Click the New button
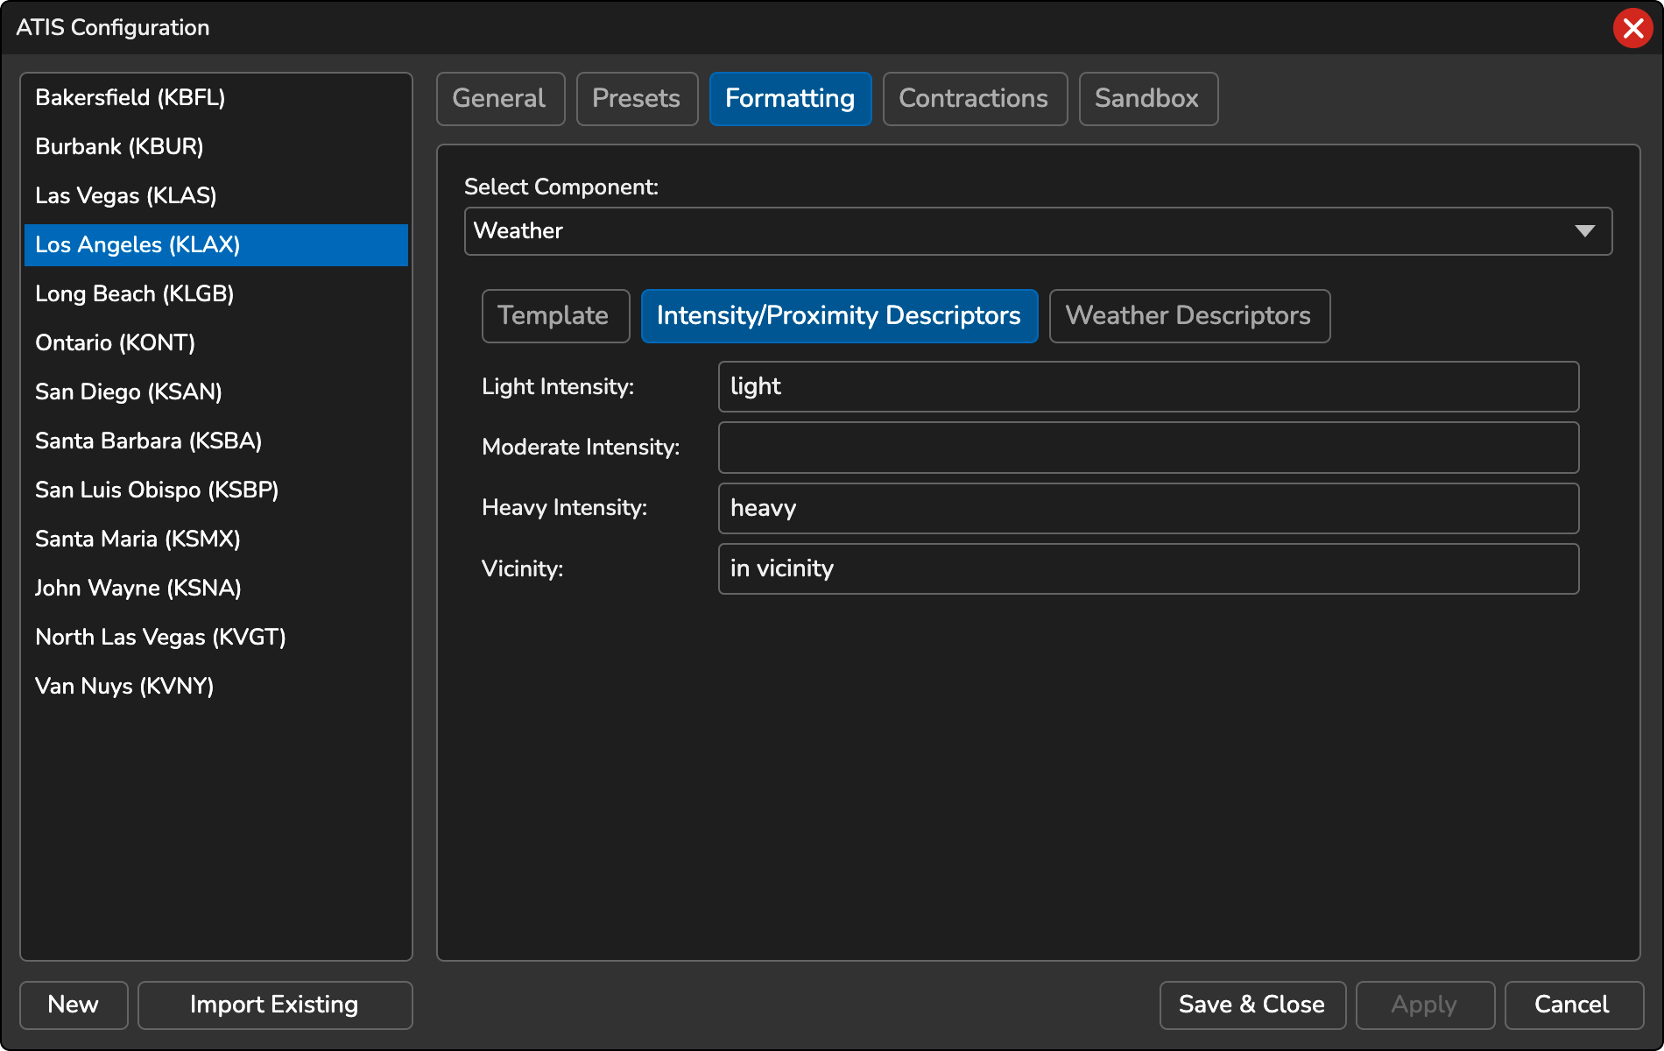 pyautogui.click(x=74, y=1005)
